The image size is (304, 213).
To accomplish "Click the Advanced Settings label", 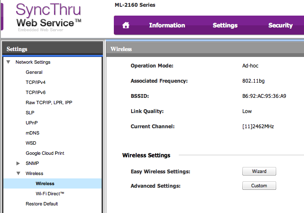I will pyautogui.click(x=155, y=186).
